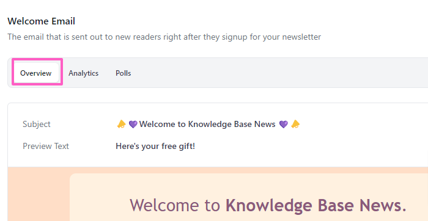Click the purple heart after "News"

click(283, 125)
